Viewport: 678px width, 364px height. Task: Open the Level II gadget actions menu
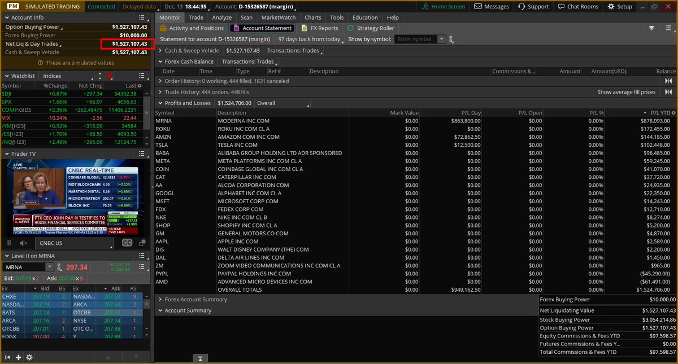click(x=143, y=256)
